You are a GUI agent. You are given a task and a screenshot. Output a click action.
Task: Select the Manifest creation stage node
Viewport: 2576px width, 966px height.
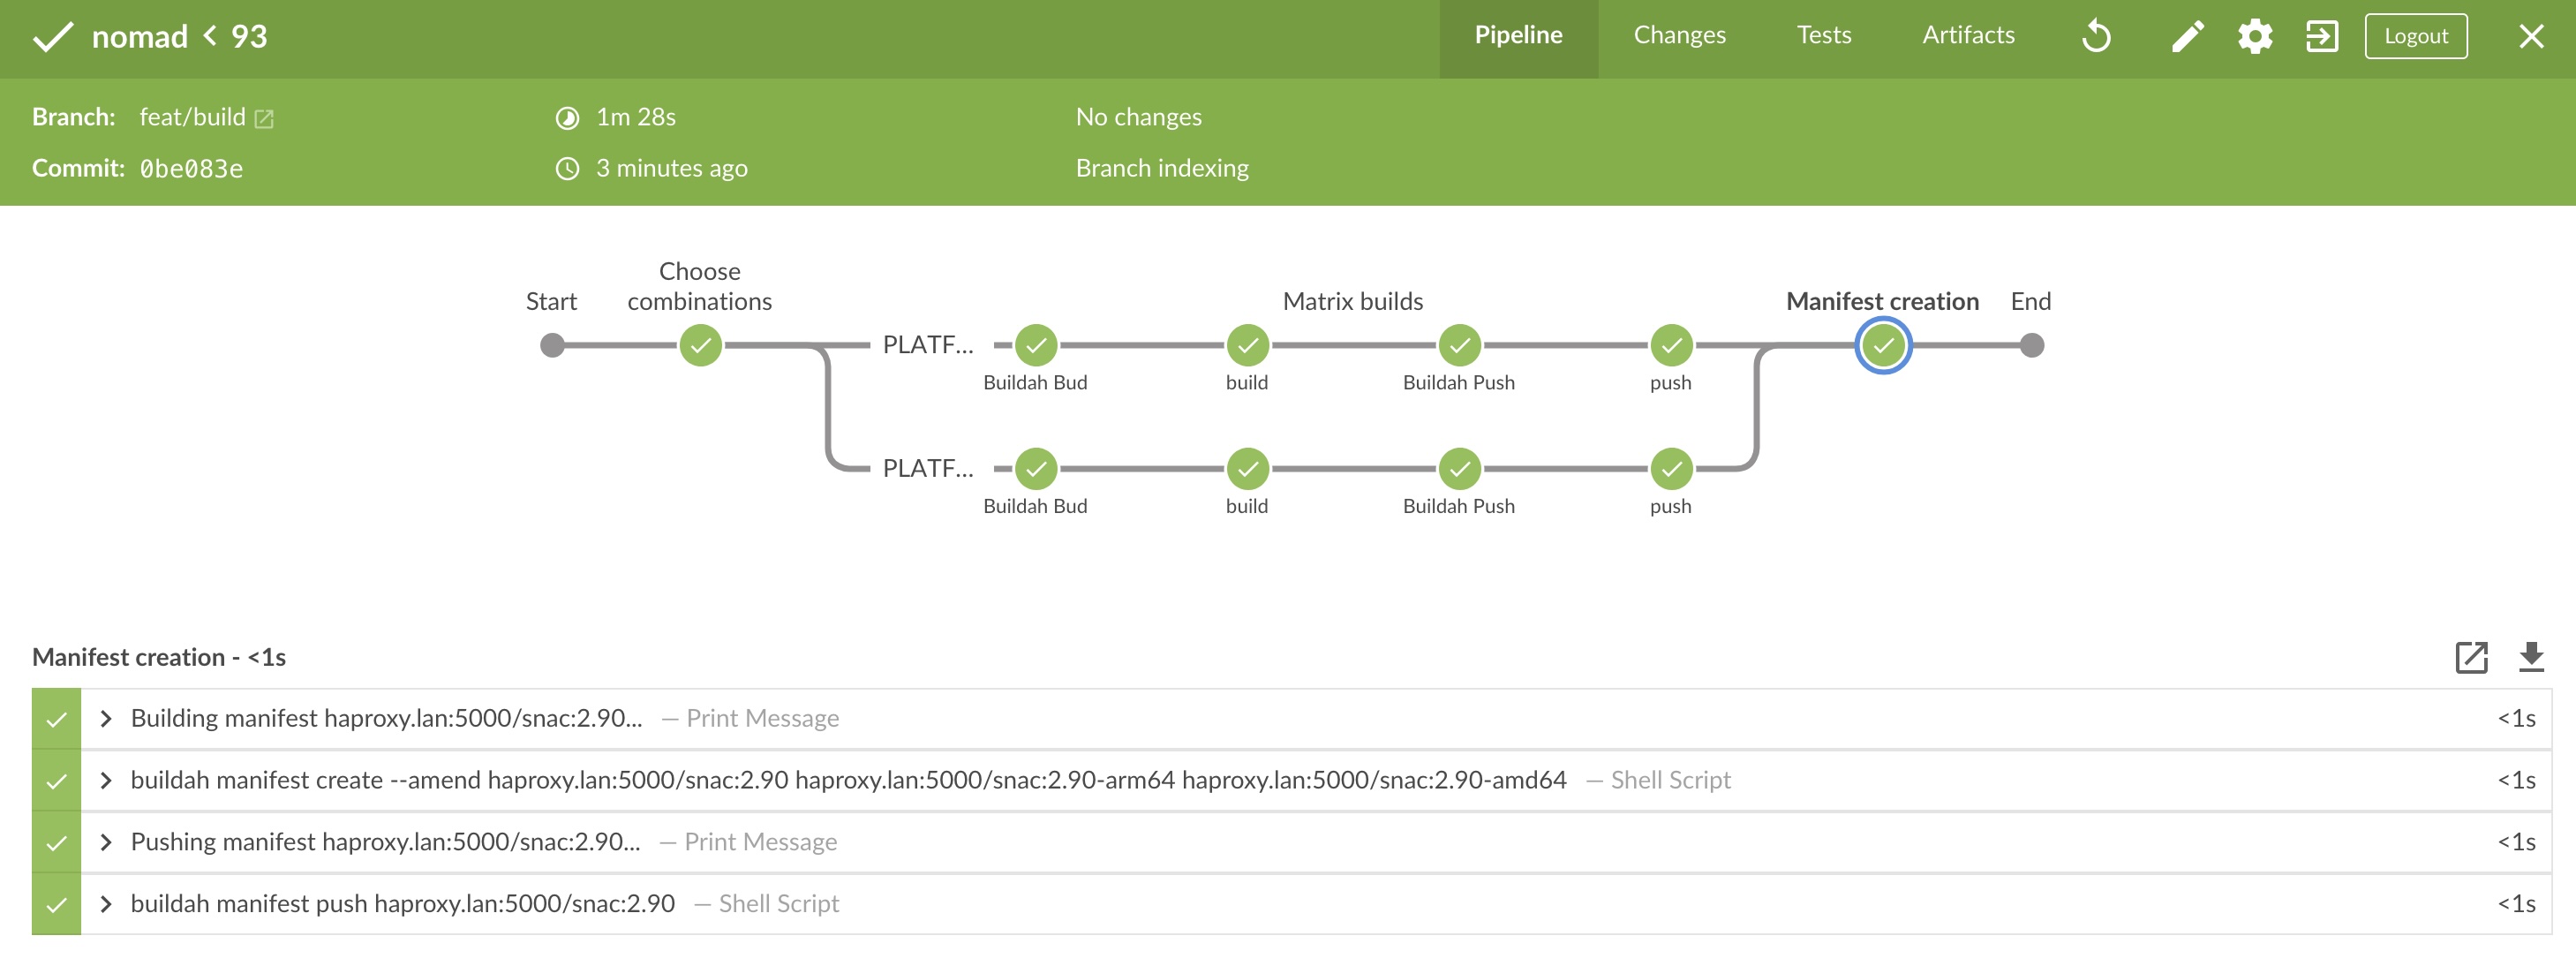1883,346
